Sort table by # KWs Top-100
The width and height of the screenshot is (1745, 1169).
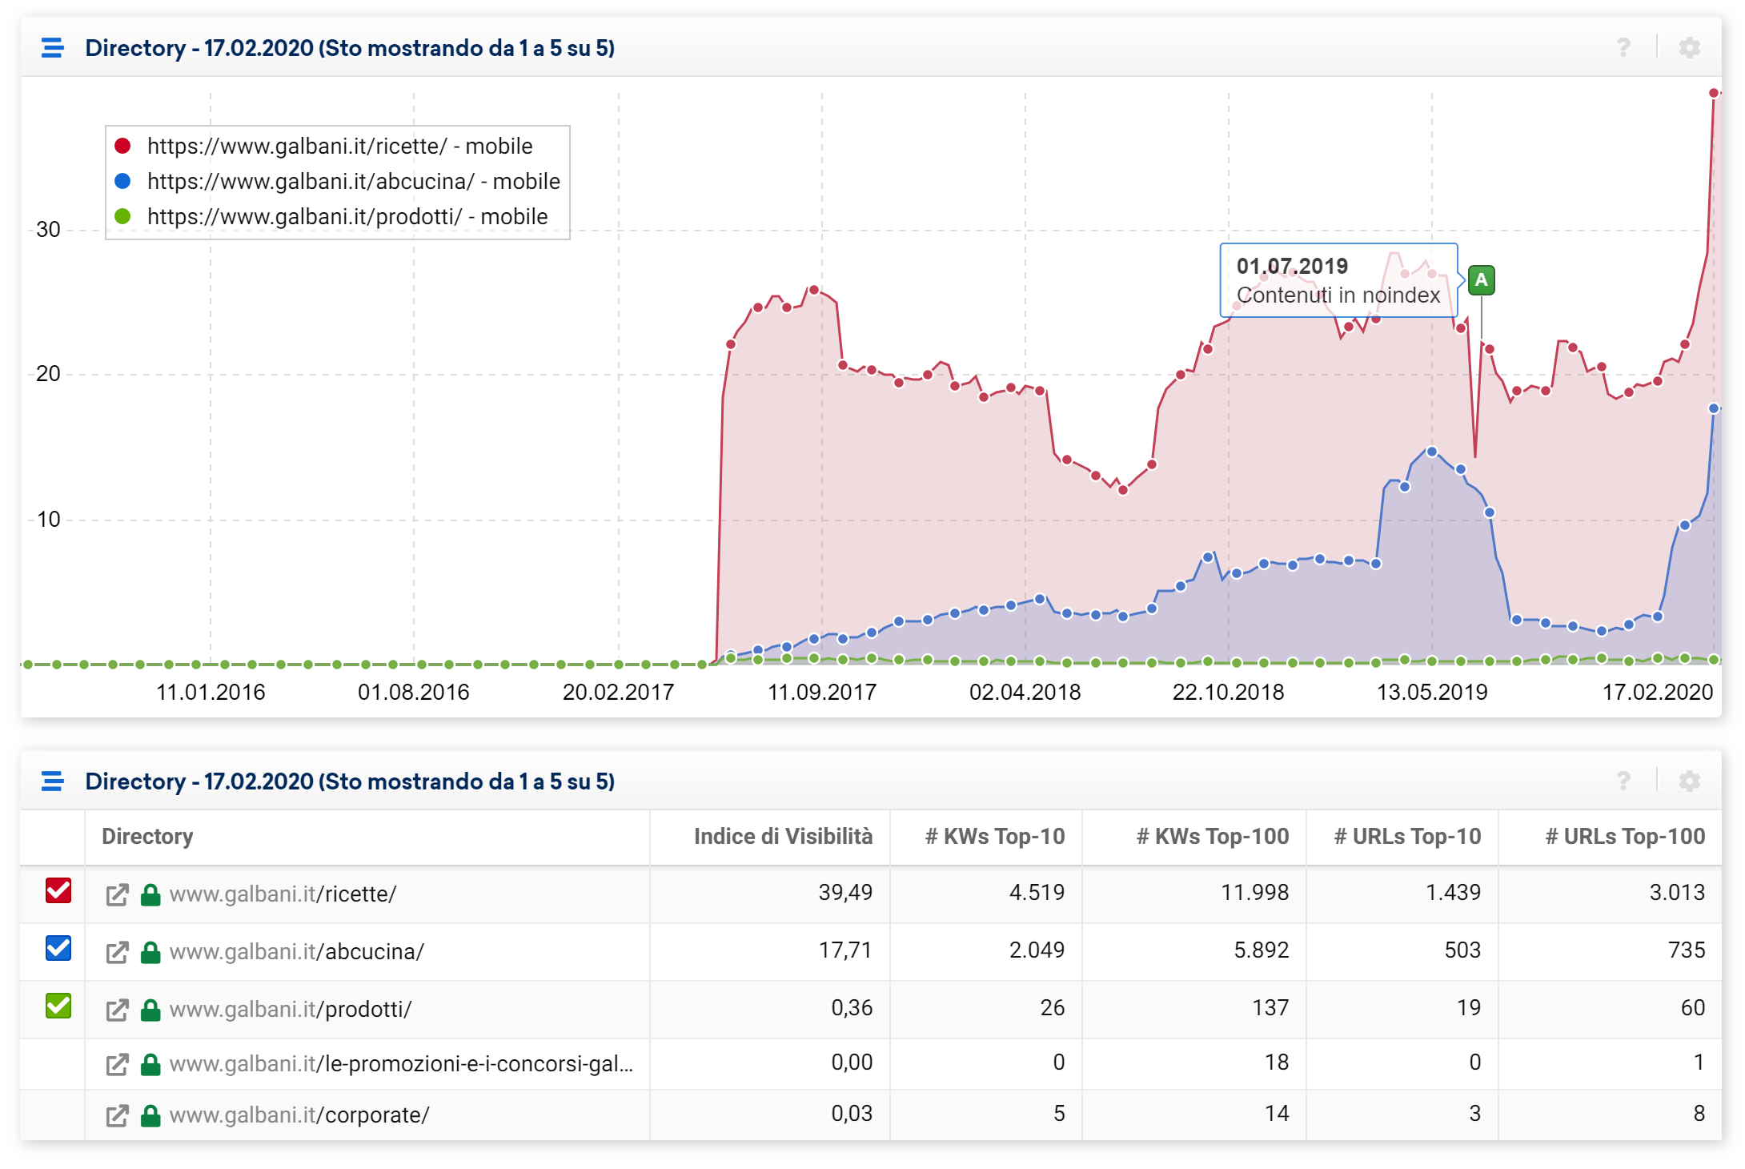click(1213, 837)
